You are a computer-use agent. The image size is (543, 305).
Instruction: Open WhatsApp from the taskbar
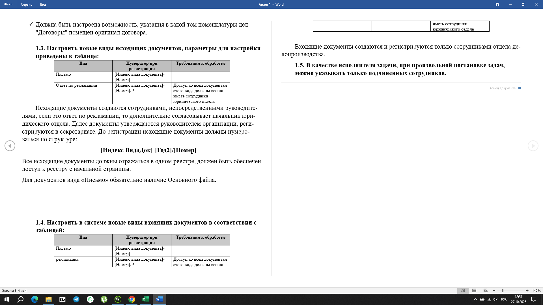pos(90,300)
